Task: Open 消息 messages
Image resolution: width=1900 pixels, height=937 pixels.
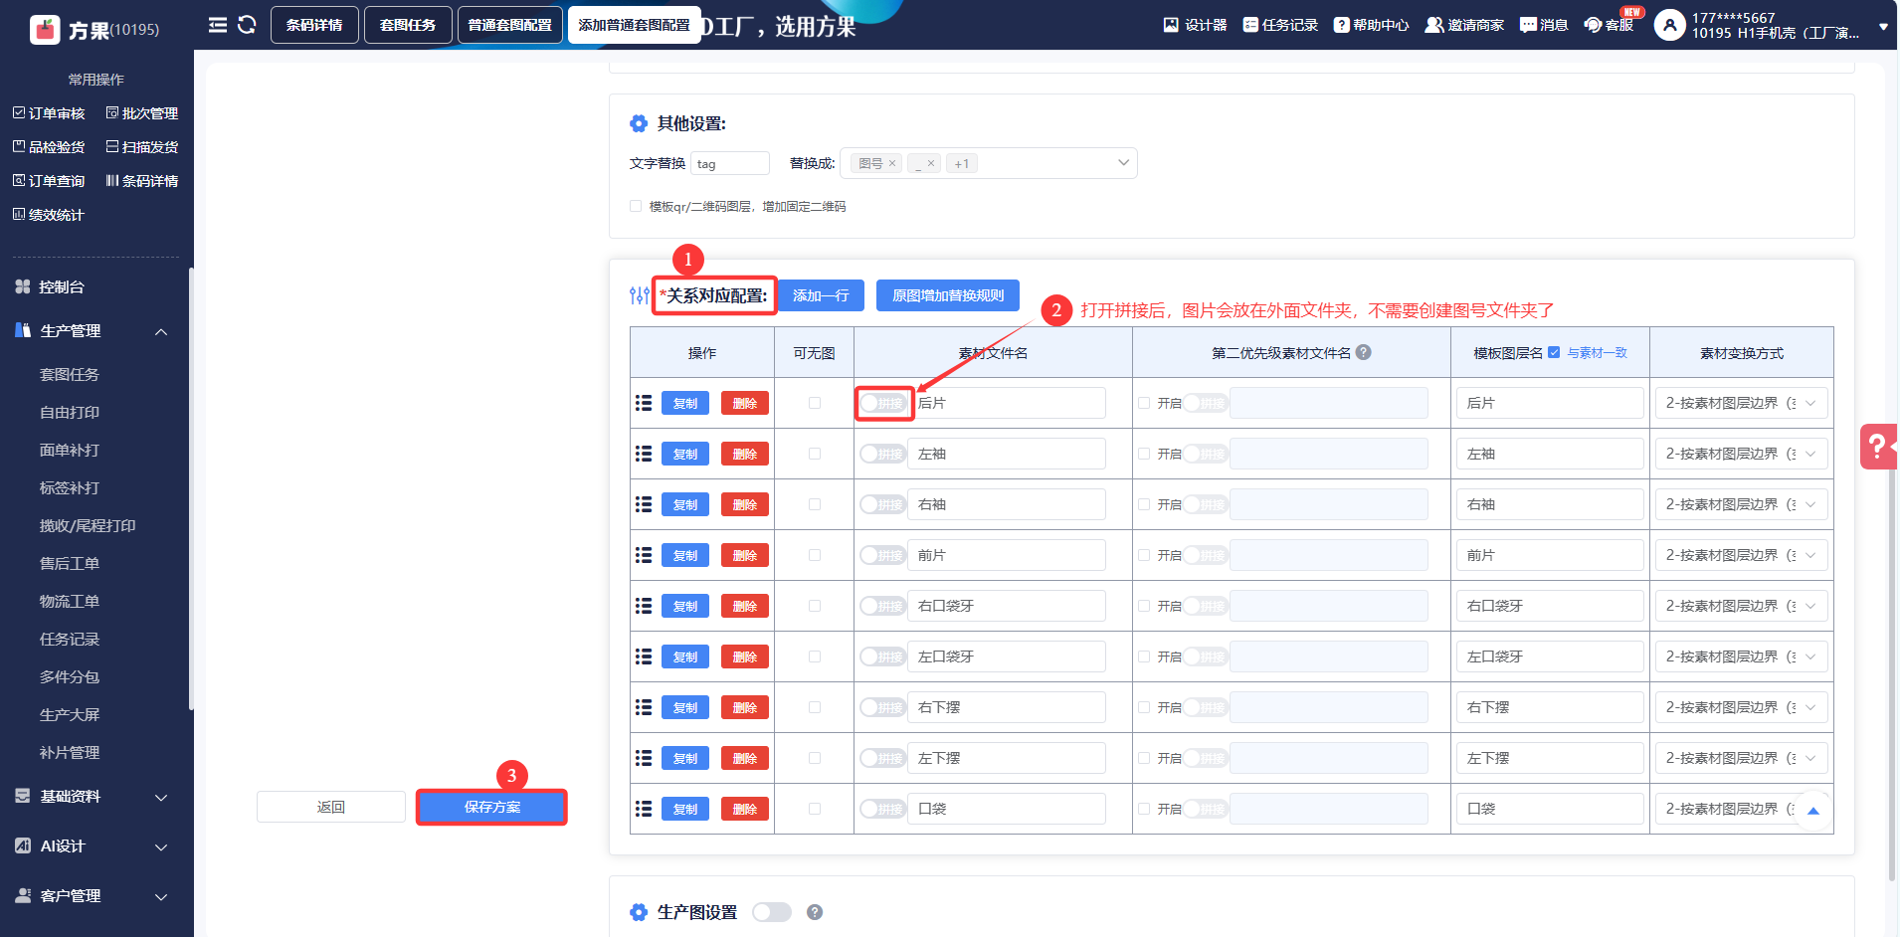Action: (x=1544, y=25)
